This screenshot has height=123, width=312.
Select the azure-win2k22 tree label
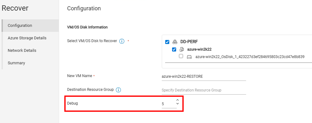pyautogui.click(x=199, y=49)
